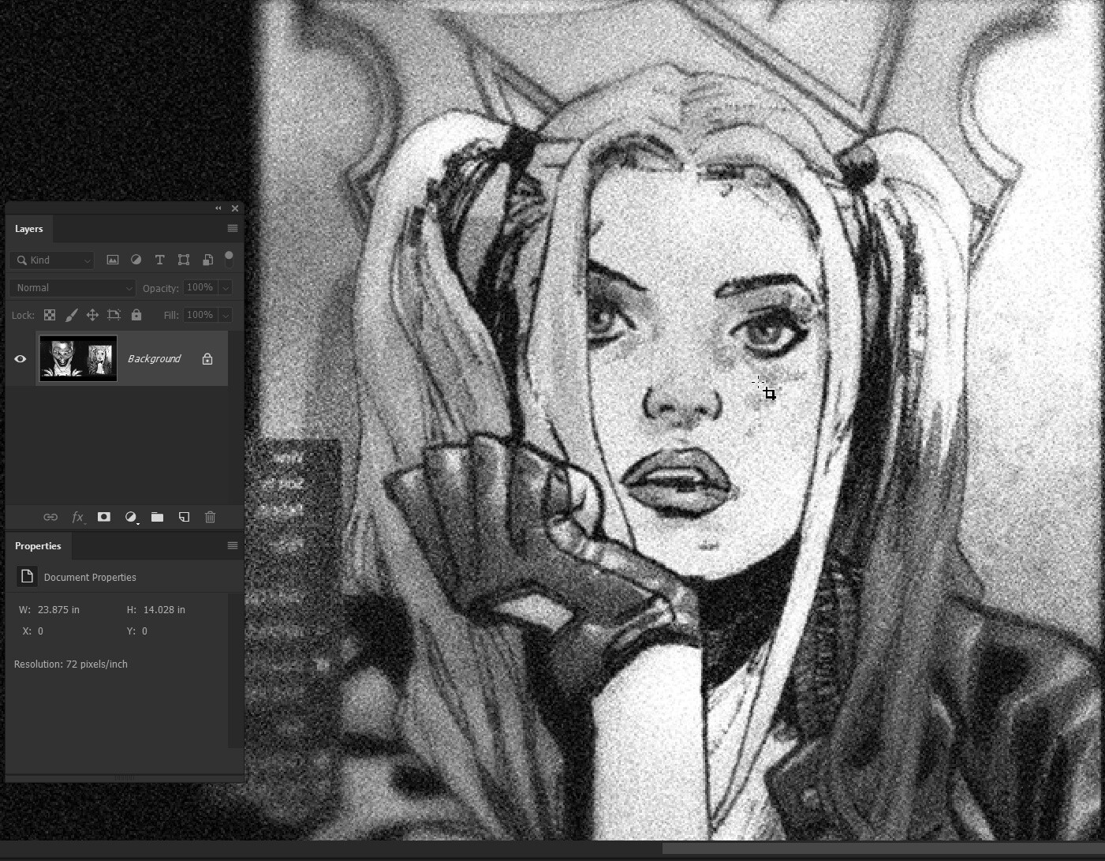The image size is (1105, 861).
Task: Create new fill or adjustment layer
Action: [131, 517]
